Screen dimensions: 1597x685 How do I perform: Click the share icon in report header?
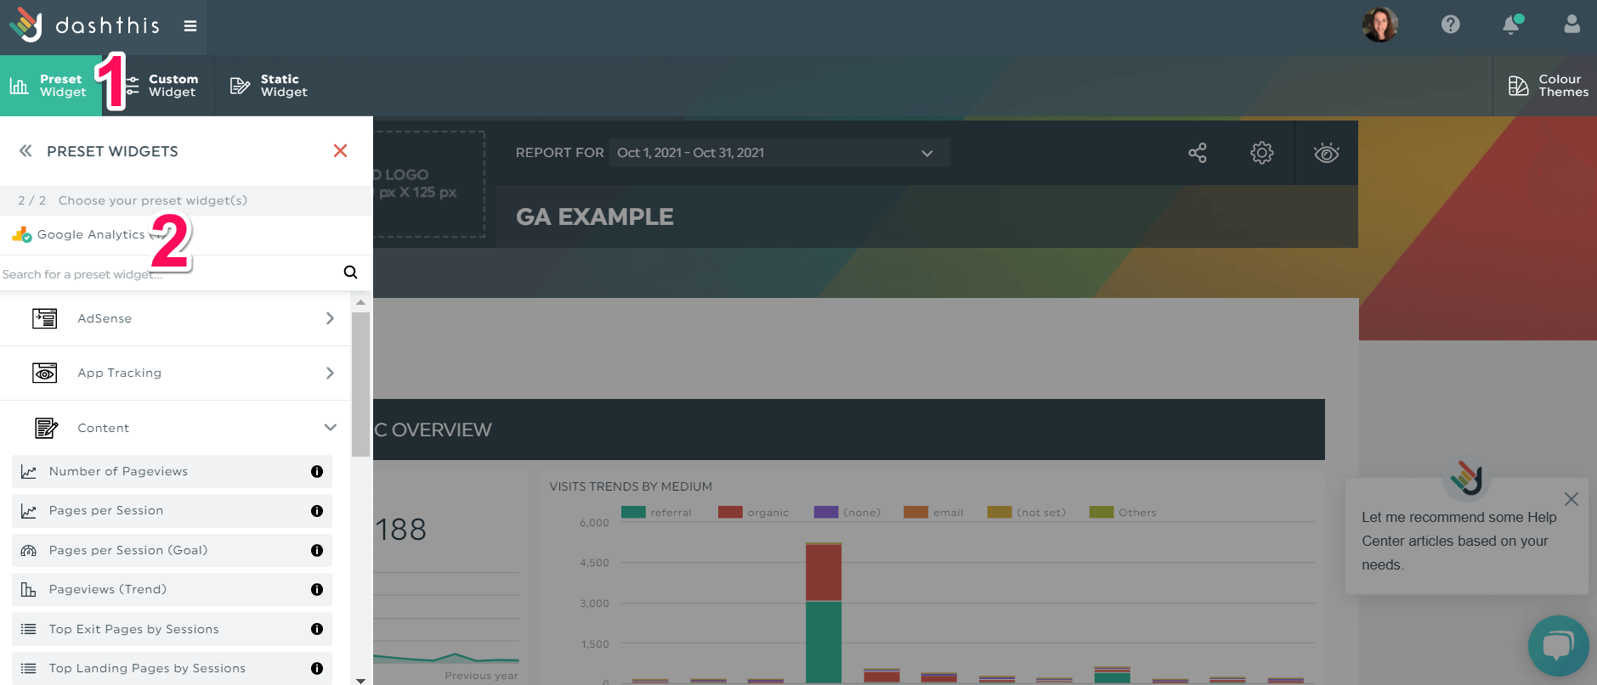[1198, 153]
